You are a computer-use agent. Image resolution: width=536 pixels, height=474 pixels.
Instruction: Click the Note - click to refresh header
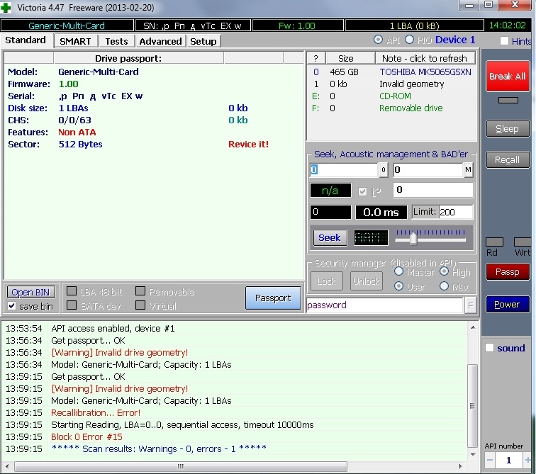pyautogui.click(x=425, y=58)
